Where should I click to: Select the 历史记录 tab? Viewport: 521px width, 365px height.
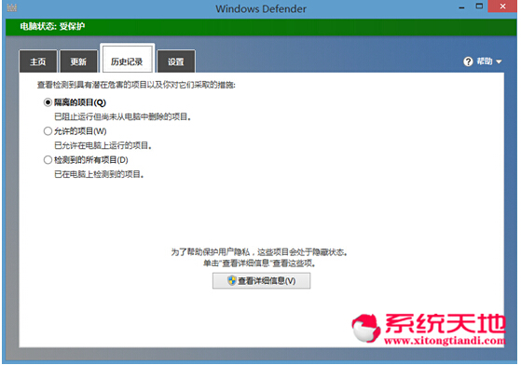tap(127, 59)
